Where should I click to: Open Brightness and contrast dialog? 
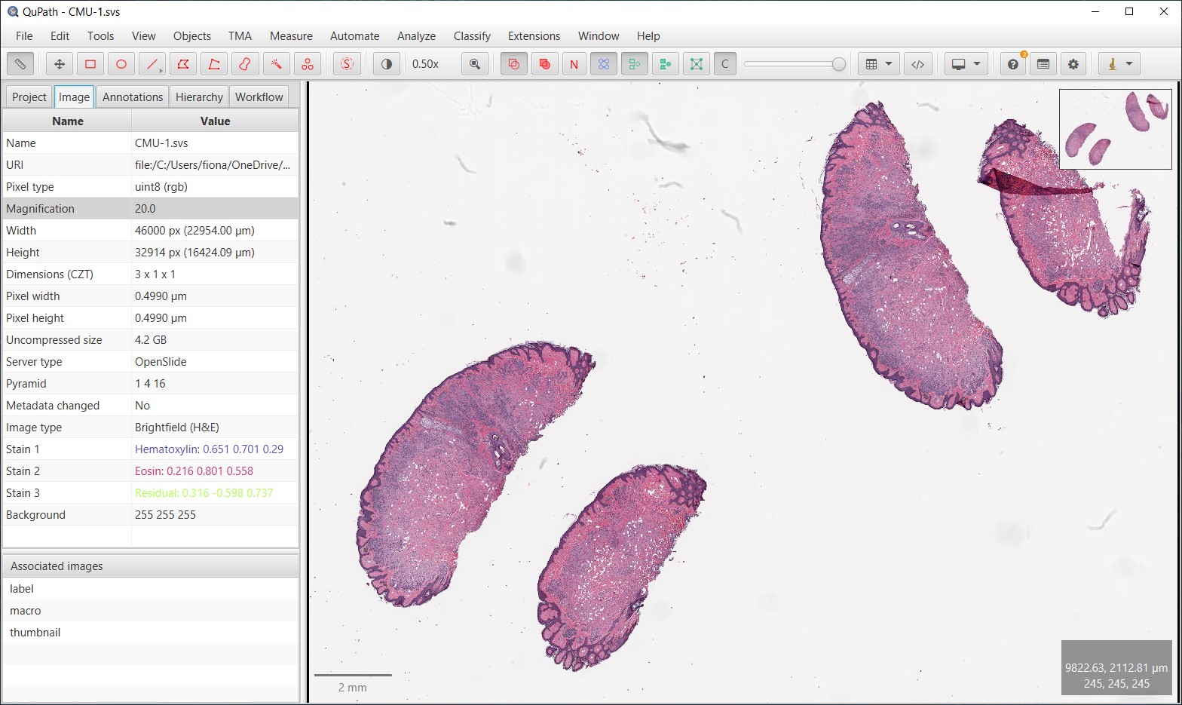pyautogui.click(x=387, y=64)
